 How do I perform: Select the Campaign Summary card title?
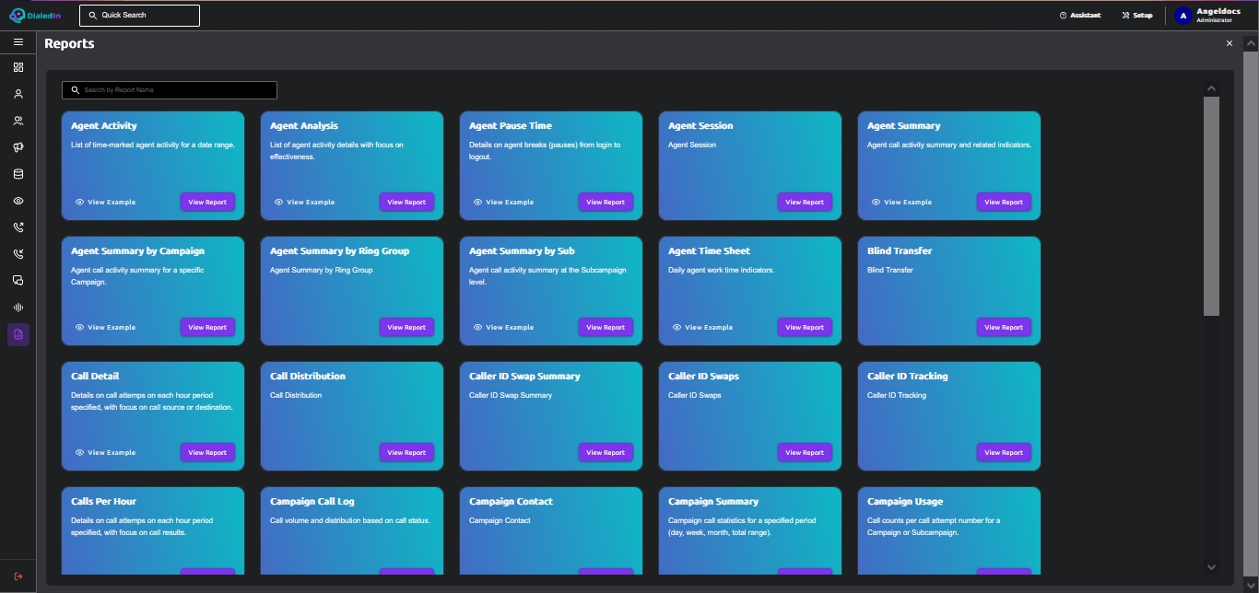(713, 502)
